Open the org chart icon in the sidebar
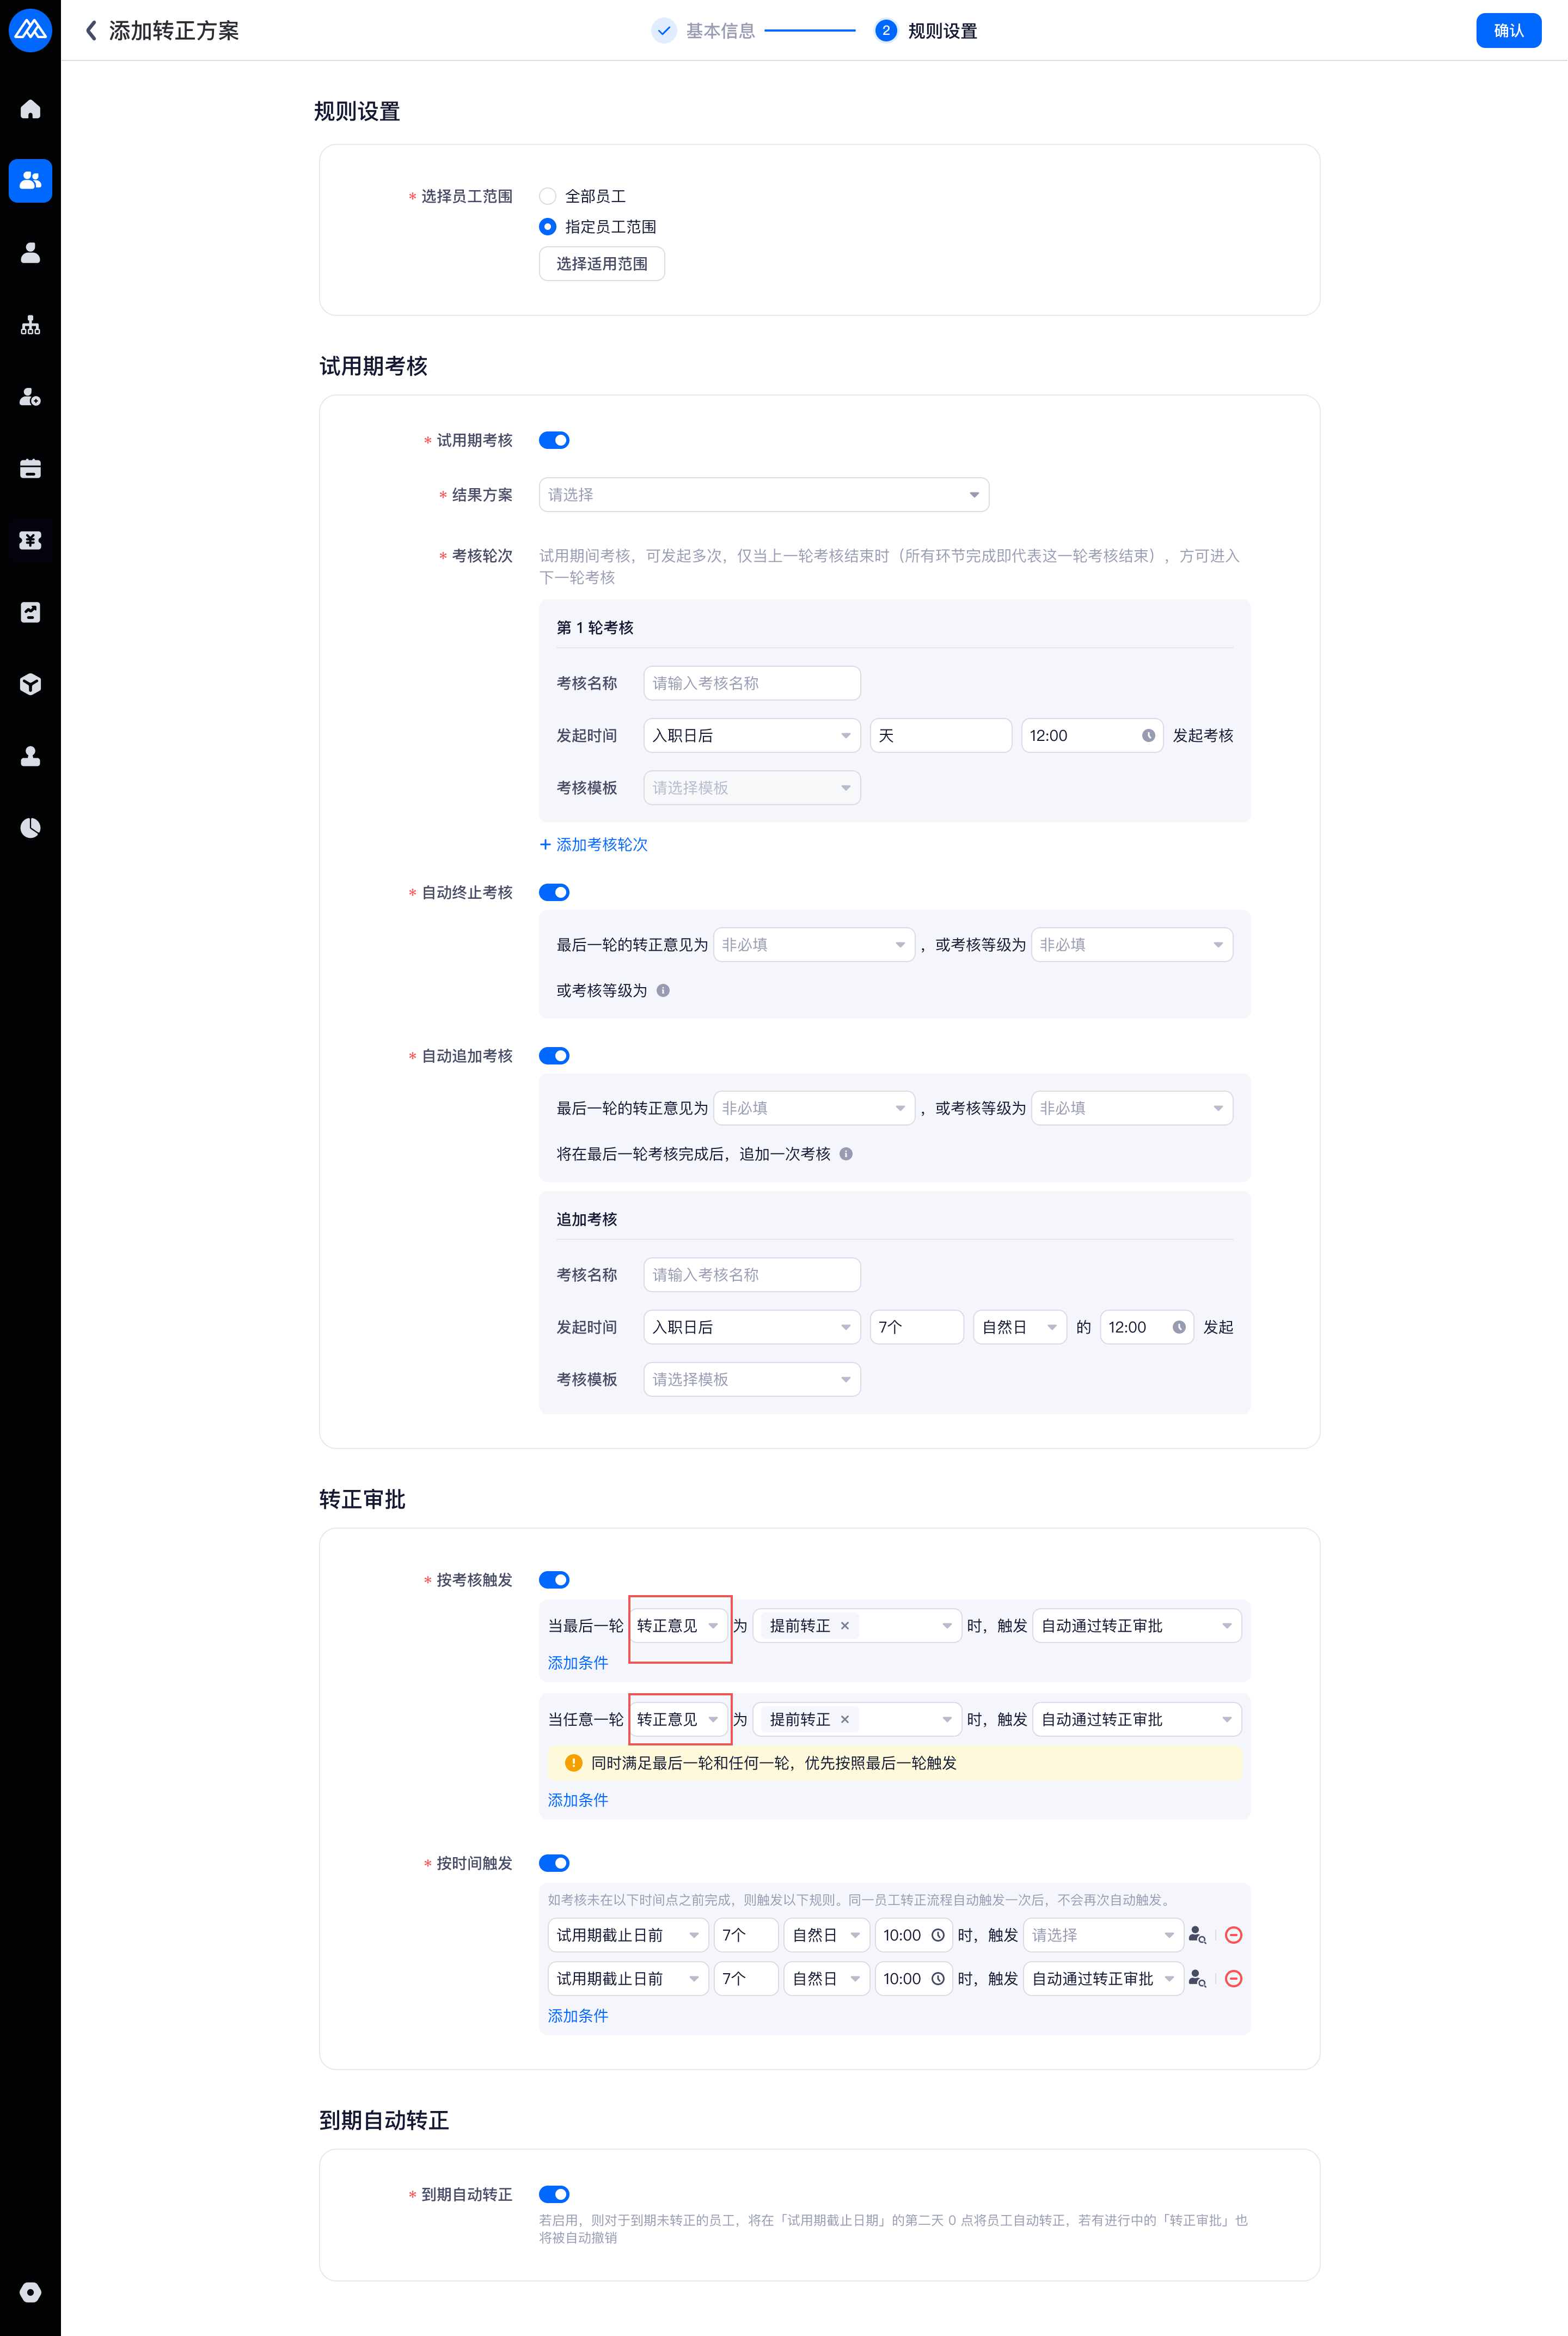This screenshot has width=1568, height=2336. pyautogui.click(x=30, y=324)
